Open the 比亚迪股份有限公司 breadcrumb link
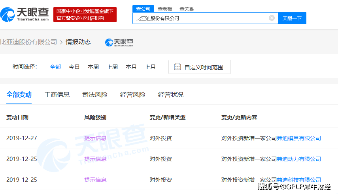 tap(28, 42)
